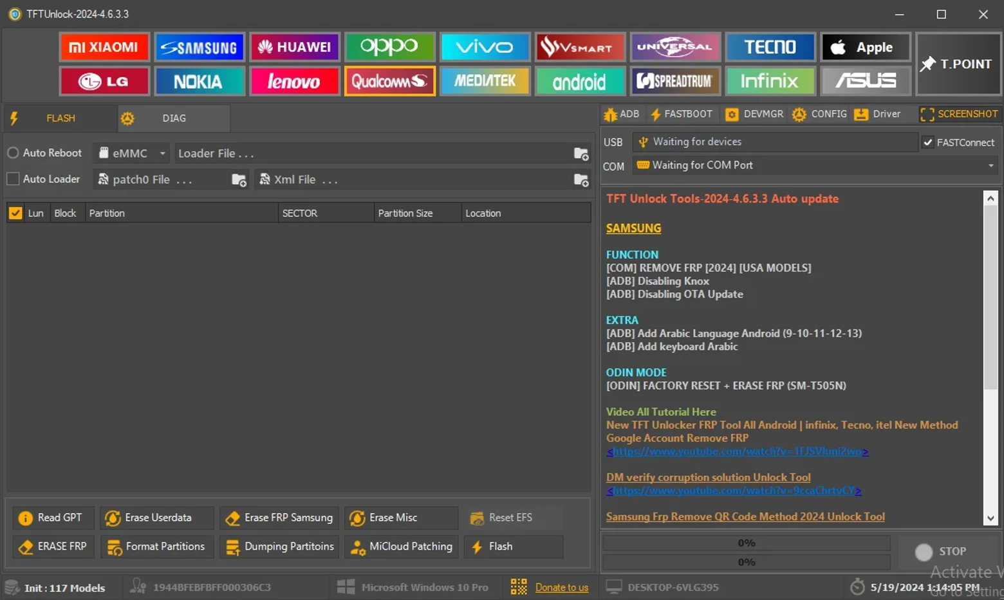
Task: Open the ADB tab
Action: tap(622, 114)
